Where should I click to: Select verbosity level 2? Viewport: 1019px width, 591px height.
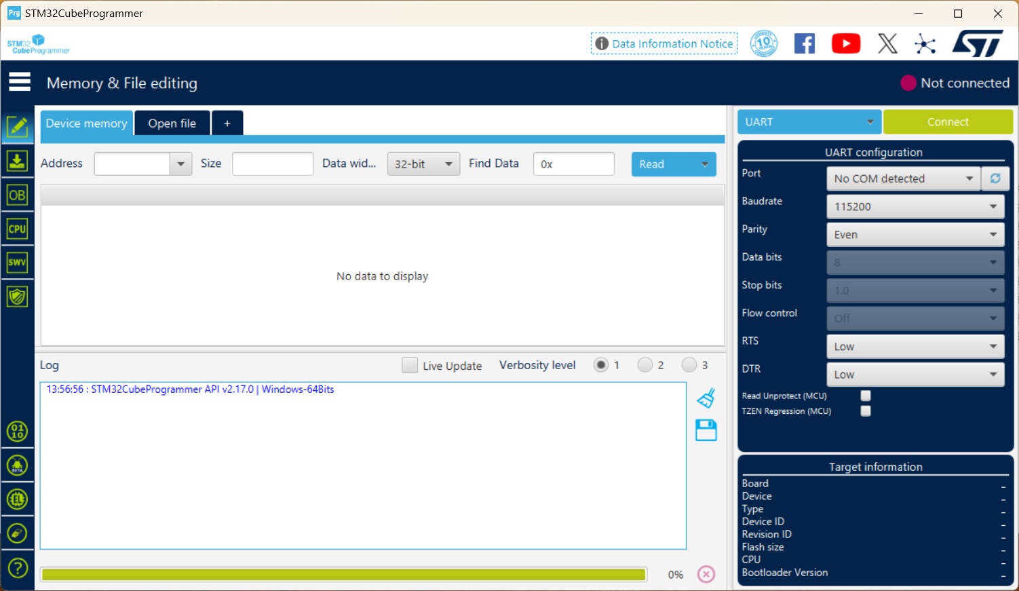(x=645, y=365)
